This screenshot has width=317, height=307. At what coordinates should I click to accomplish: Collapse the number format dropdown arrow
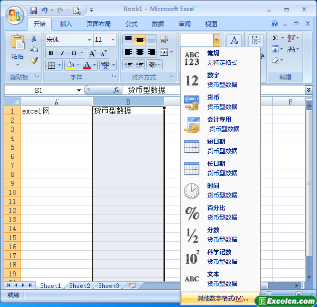tap(216, 40)
